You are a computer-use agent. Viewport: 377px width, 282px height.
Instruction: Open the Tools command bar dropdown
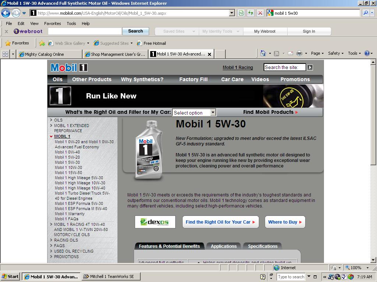[x=355, y=53]
